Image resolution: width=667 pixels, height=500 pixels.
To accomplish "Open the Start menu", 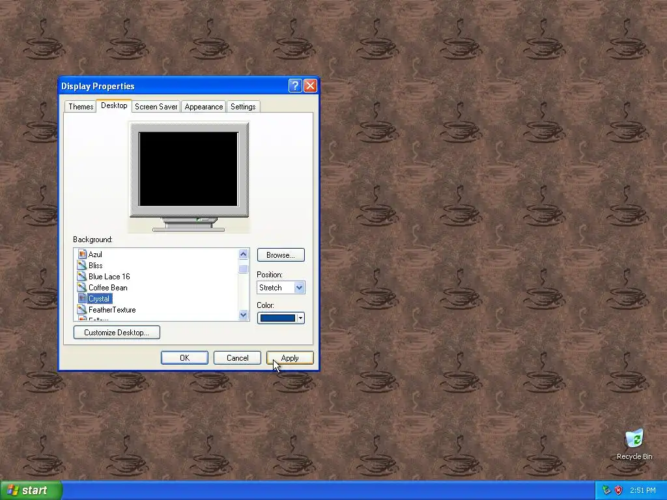I will click(x=31, y=490).
